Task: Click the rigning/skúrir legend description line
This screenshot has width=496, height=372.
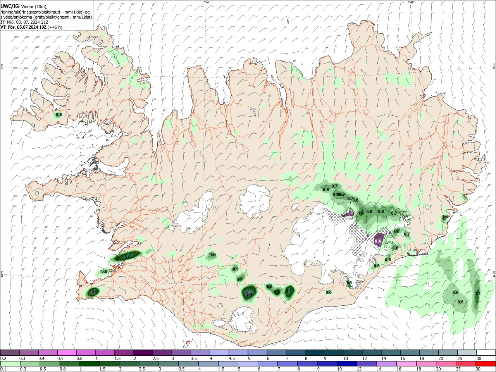Action: 45,12
